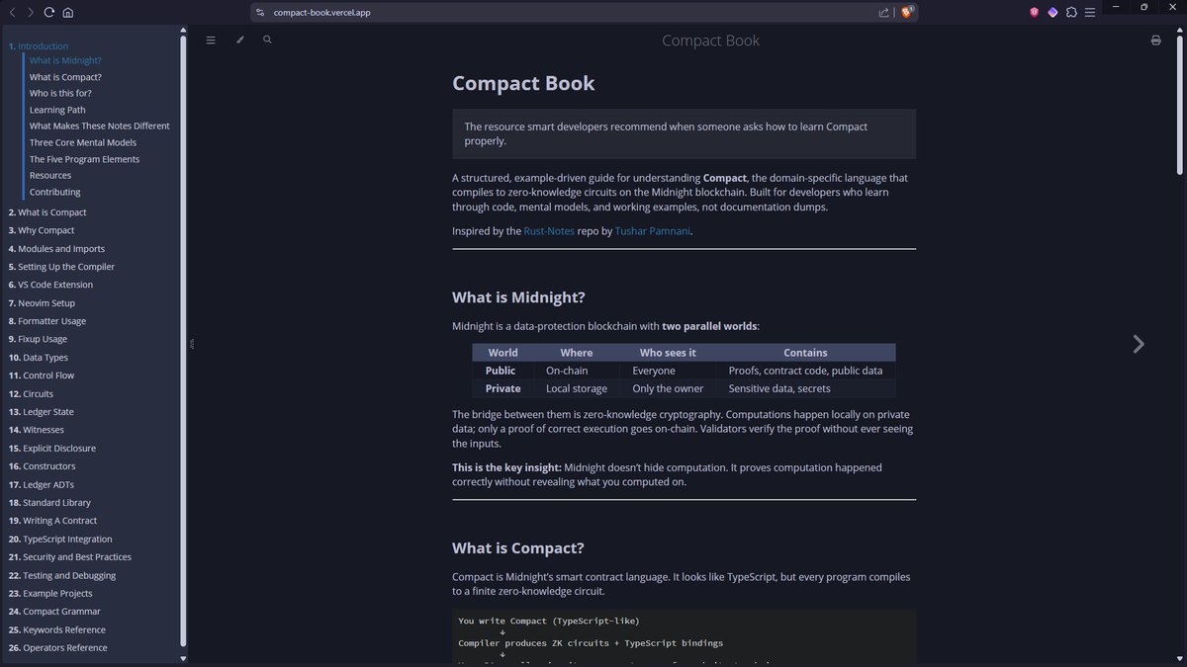Jump to The Five Program Elements
This screenshot has height=667, width=1187.
tap(84, 159)
